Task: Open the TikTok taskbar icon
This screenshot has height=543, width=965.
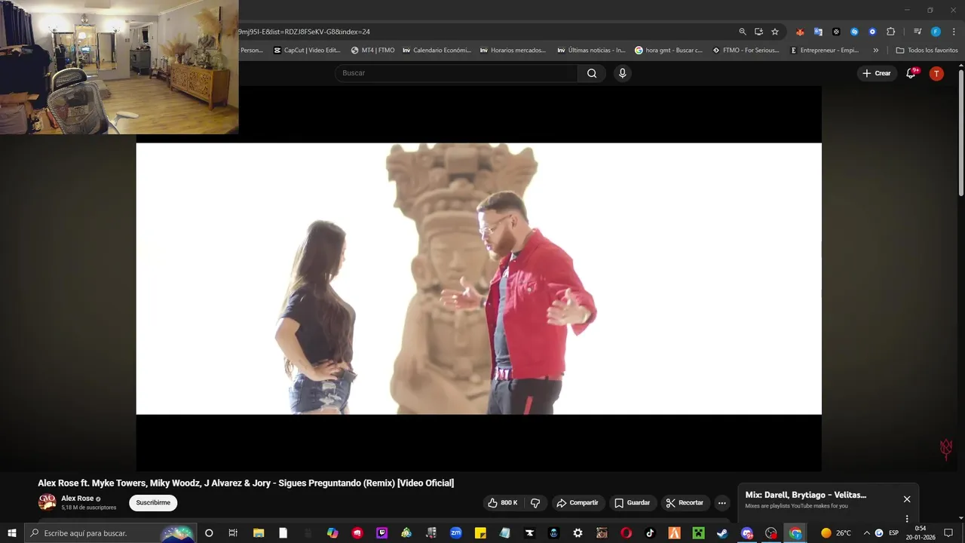Action: point(650,533)
